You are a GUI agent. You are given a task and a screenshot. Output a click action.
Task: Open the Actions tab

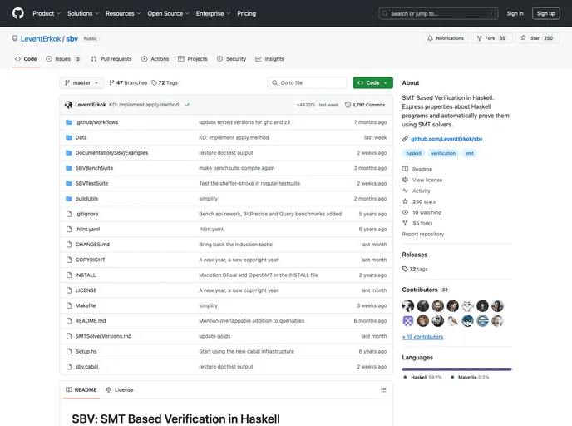click(x=155, y=59)
